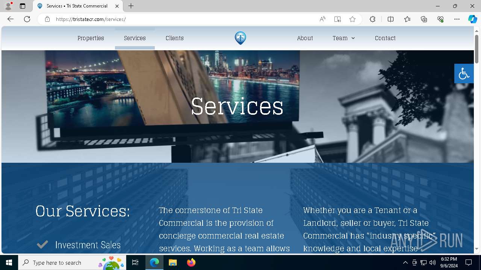Open the Copilot sidebar icon
The height and width of the screenshot is (270, 481).
472,19
